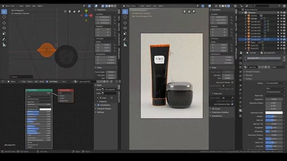Select the Select Box tool in camera viewport
Image resolution: width=287 pixels, height=161 pixels.
(125, 12)
